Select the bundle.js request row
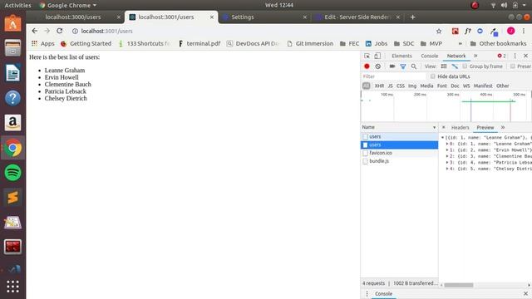 point(399,161)
